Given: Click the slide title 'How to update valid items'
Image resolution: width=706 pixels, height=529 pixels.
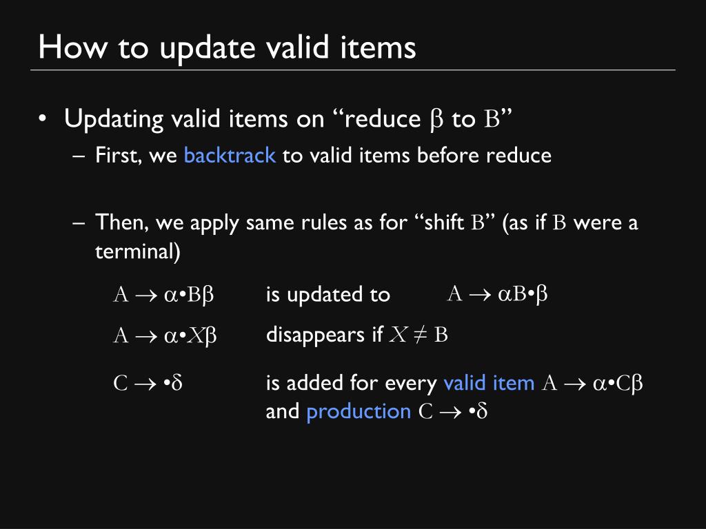Looking at the screenshot, I should (227, 48).
